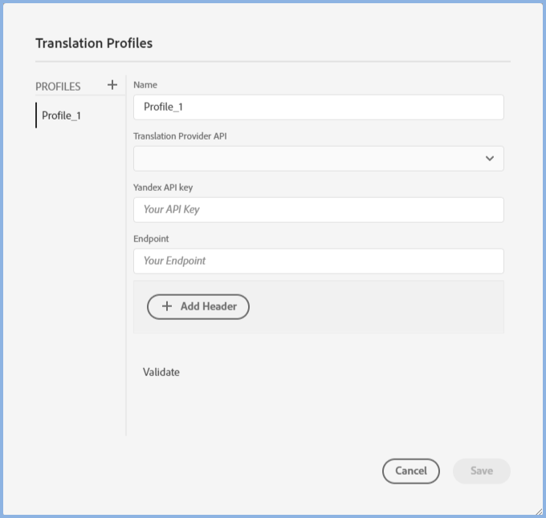Click into the Endpoint text field
546x518 pixels.
pyautogui.click(x=318, y=261)
